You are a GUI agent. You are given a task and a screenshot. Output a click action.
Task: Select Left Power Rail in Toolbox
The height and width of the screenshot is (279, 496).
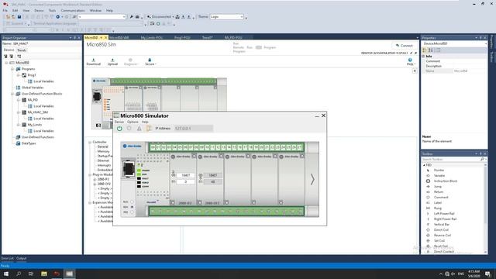[444, 214]
